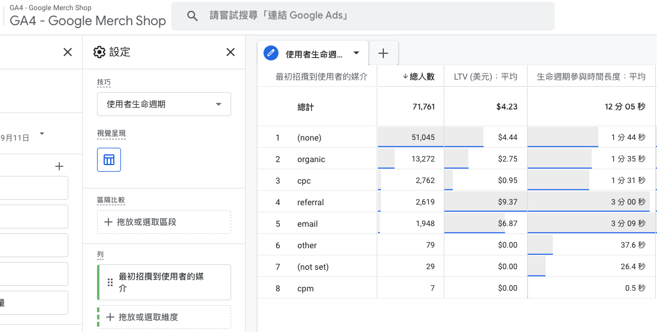This screenshot has height=332, width=657.
Task: Click the pencil edit icon on tab
Action: coord(271,53)
